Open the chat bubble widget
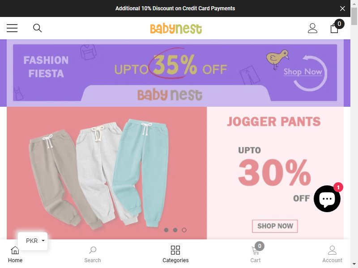The height and width of the screenshot is (268, 358). click(327, 199)
